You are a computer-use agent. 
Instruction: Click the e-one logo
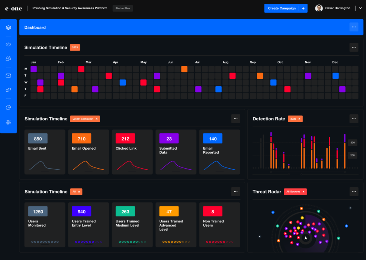[13, 8]
